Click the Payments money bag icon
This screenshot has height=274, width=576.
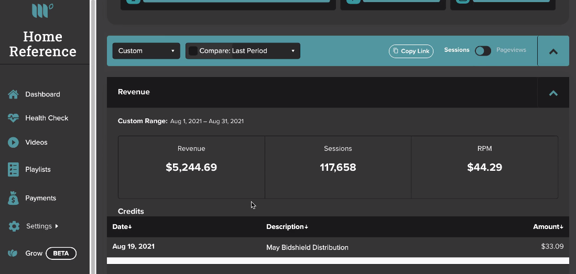pos(13,199)
